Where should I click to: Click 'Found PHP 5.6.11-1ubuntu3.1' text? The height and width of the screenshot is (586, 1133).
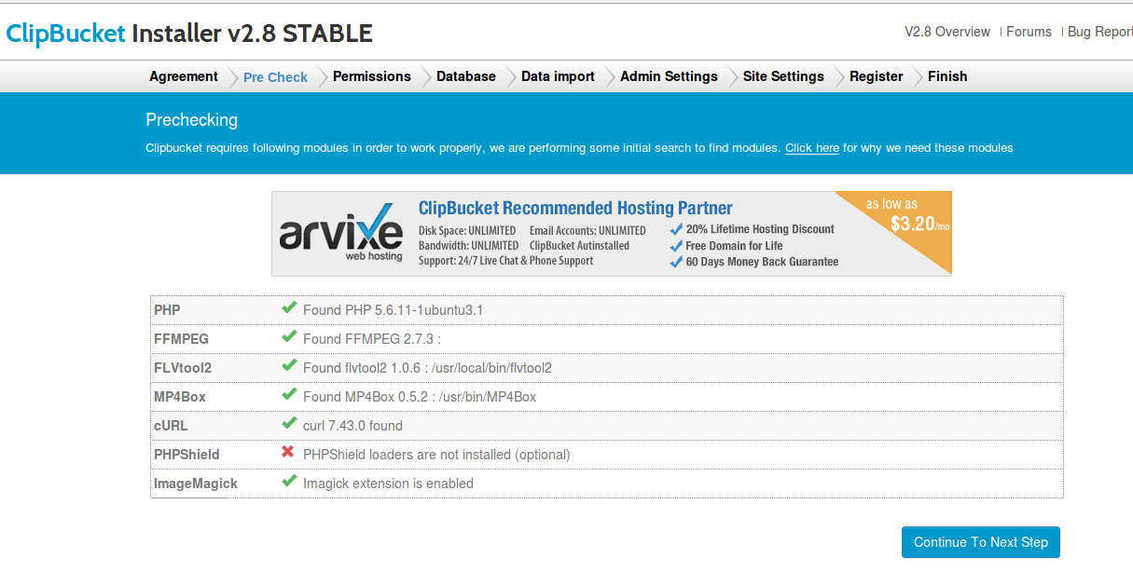pyautogui.click(x=393, y=310)
